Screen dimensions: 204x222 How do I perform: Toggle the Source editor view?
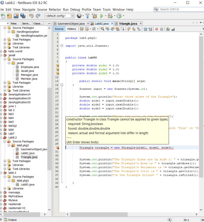tap(59, 29)
